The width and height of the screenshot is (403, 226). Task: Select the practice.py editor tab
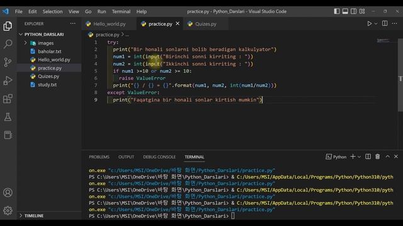tap(160, 24)
